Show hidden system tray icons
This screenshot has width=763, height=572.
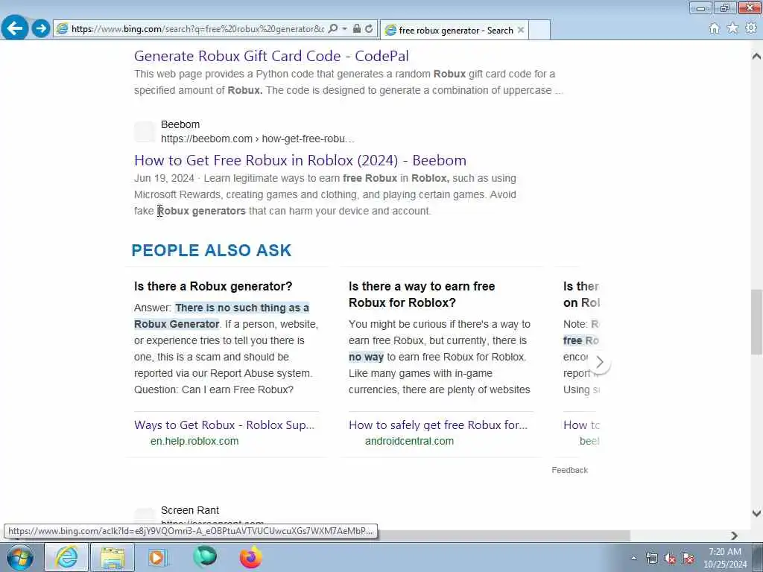[633, 559]
